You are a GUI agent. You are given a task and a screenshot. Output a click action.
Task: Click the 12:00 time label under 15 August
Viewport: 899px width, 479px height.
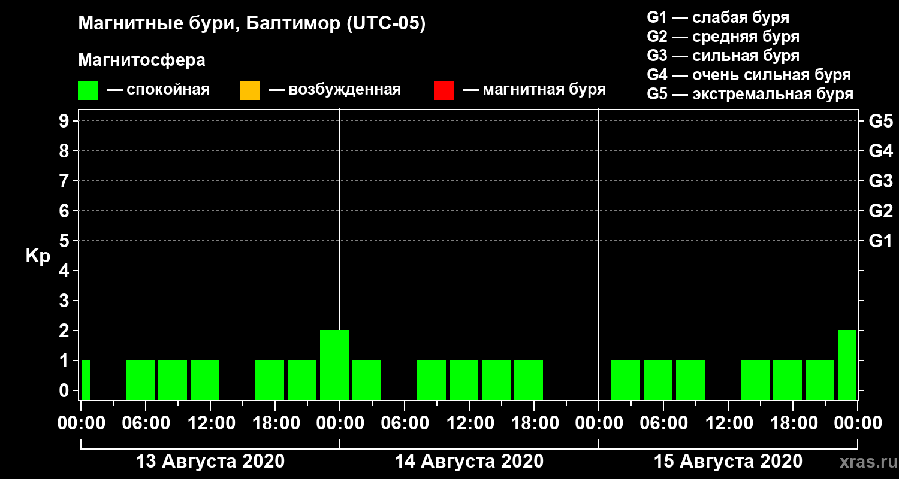[x=728, y=423]
